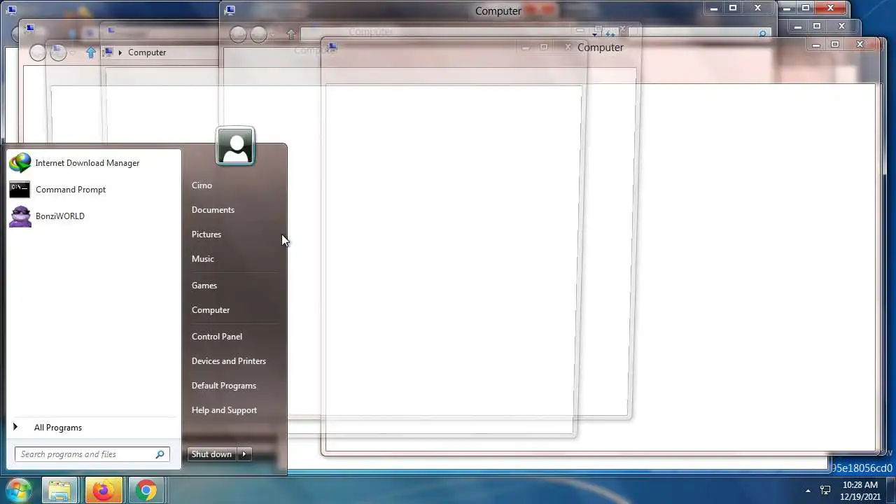Open Default Programs

pos(224,386)
